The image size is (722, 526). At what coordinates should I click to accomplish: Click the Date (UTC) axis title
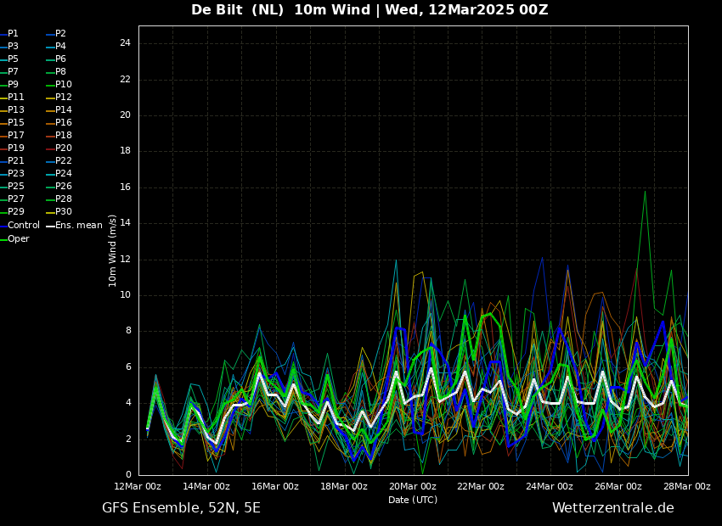[413, 500]
